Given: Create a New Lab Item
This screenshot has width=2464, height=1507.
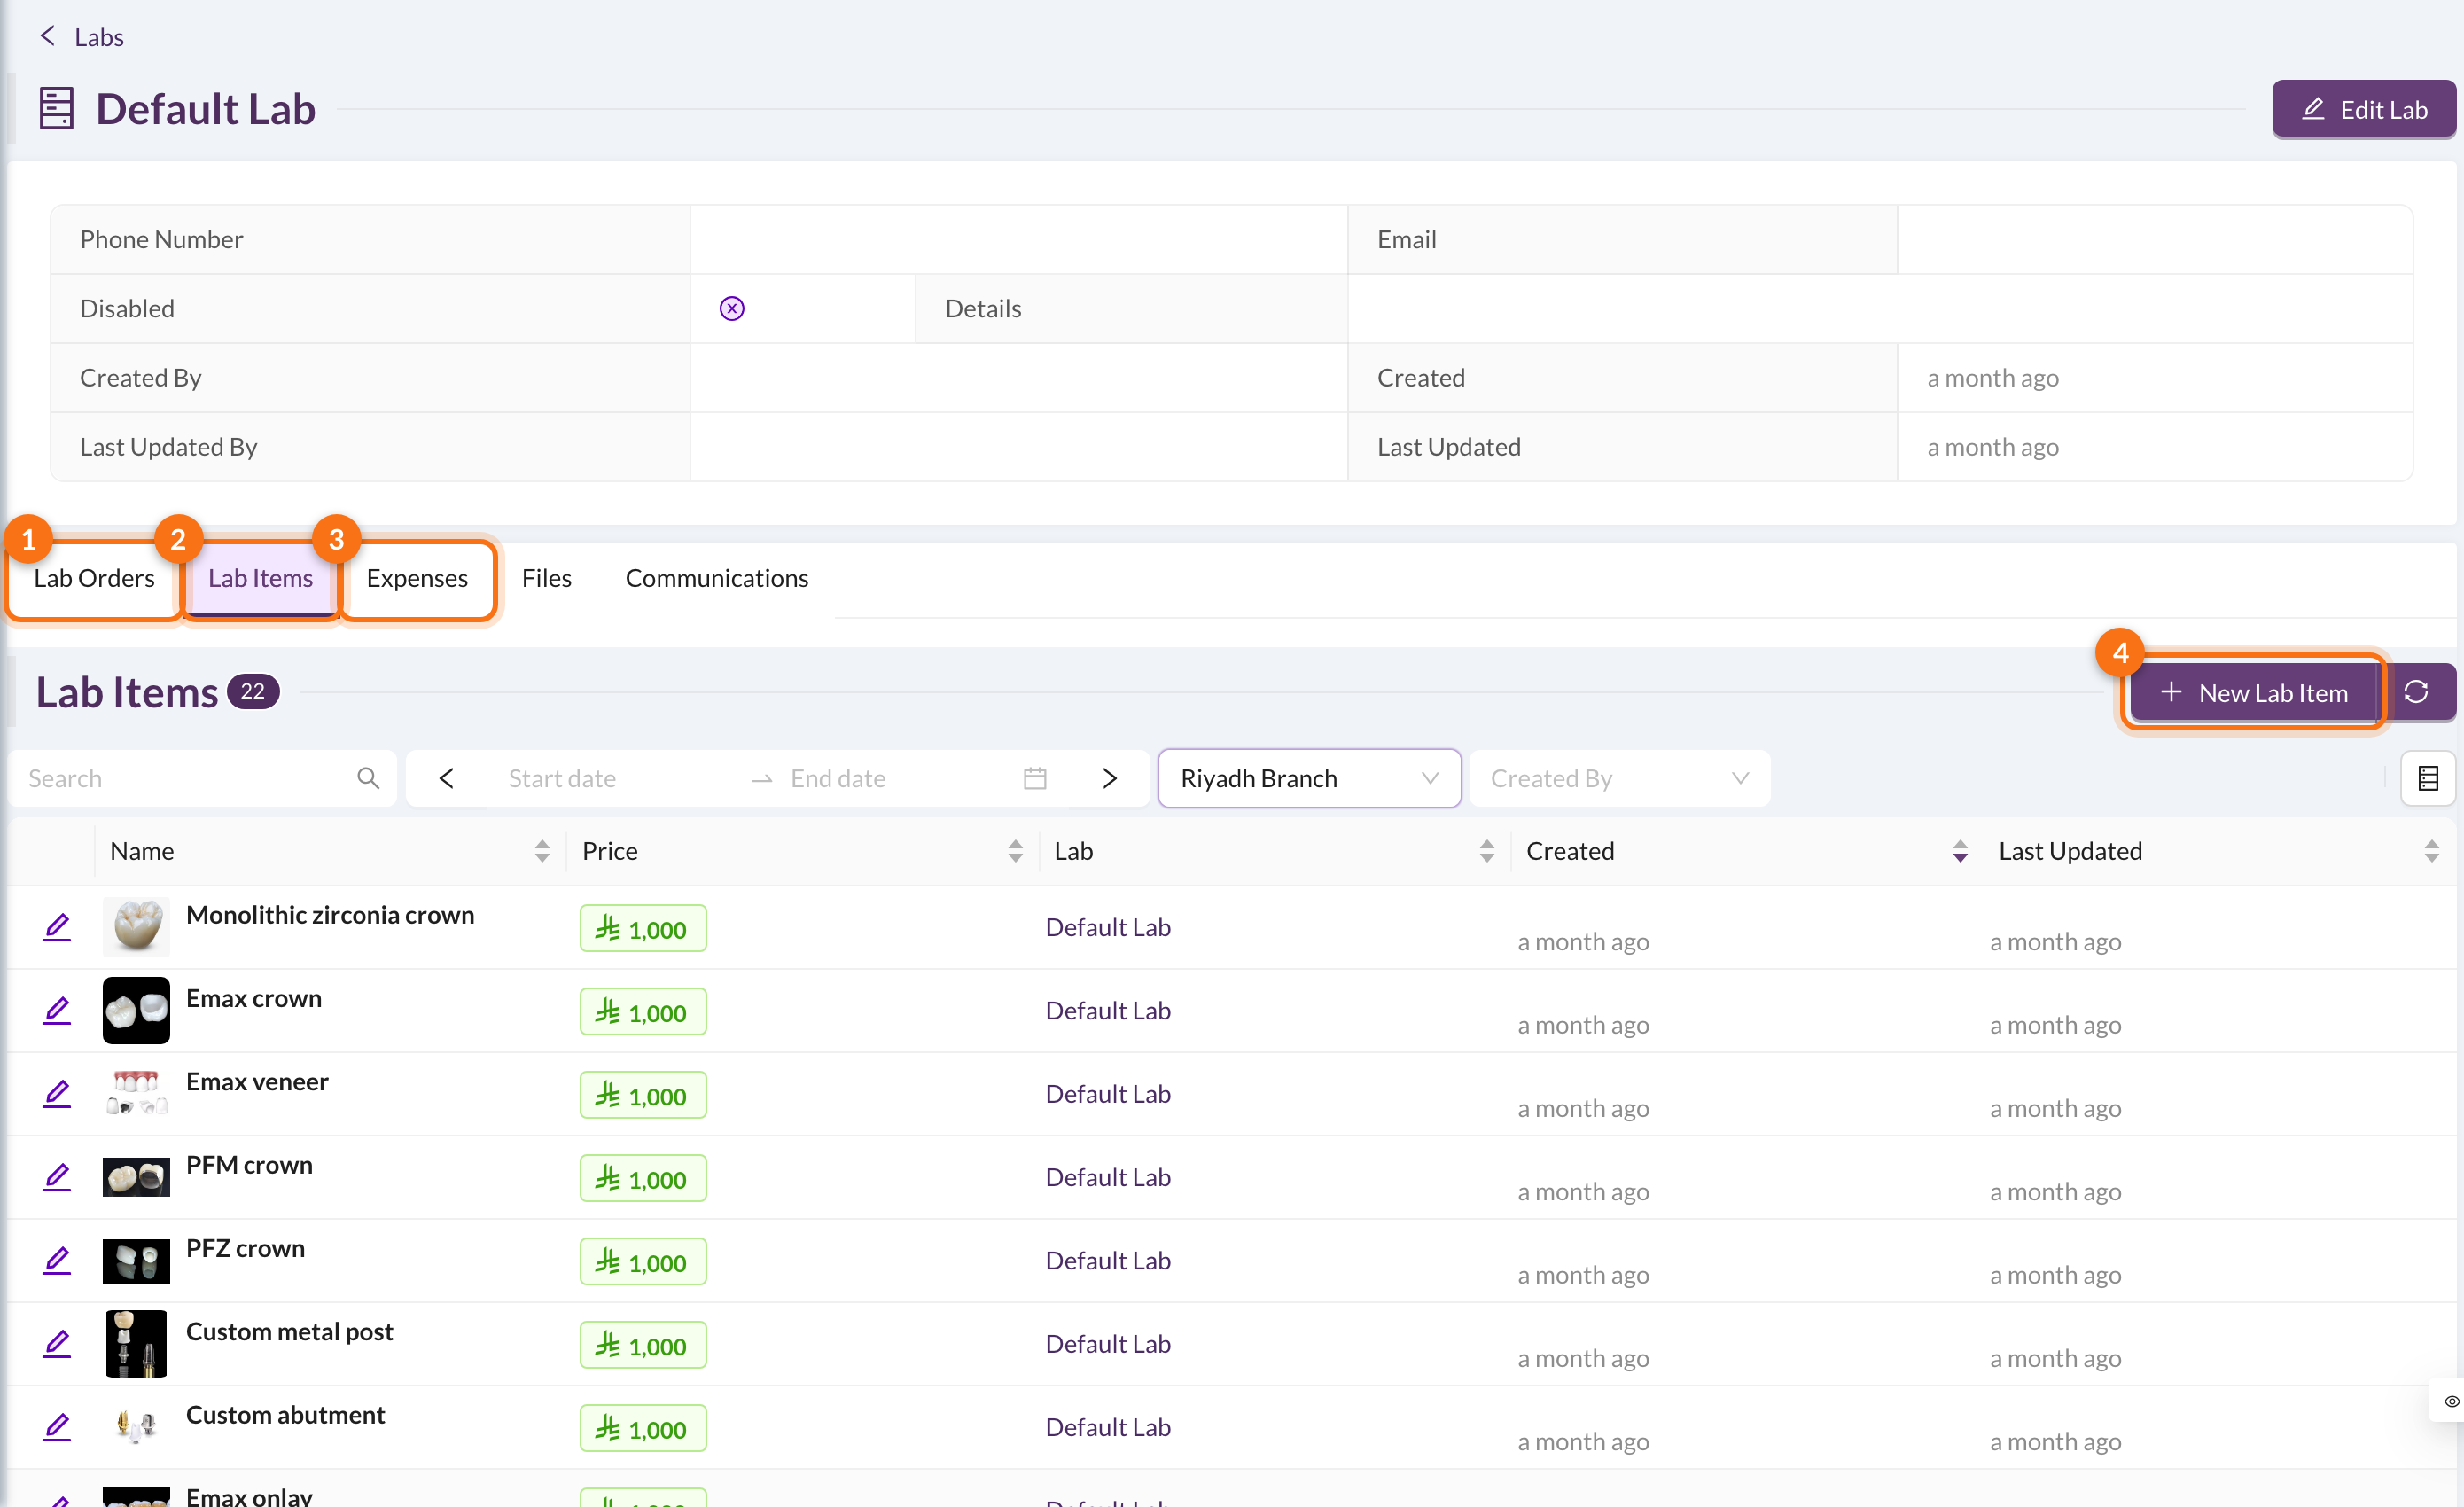Looking at the screenshot, I should click(2254, 692).
